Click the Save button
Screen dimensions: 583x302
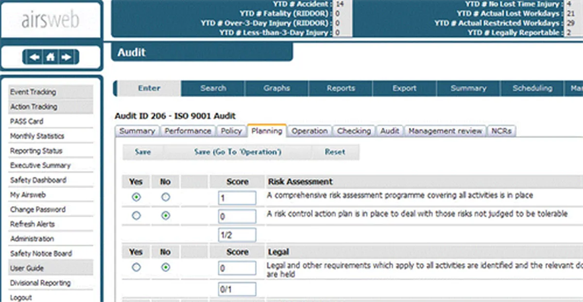click(143, 152)
